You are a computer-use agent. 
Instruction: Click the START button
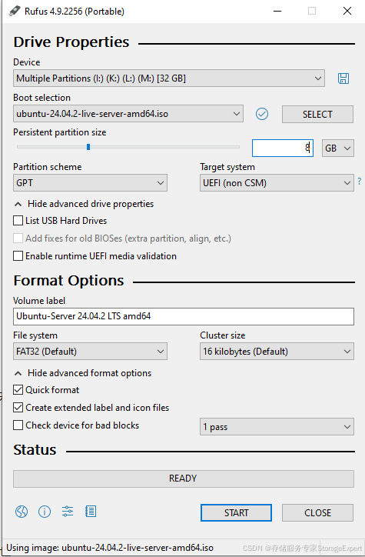coord(236,513)
